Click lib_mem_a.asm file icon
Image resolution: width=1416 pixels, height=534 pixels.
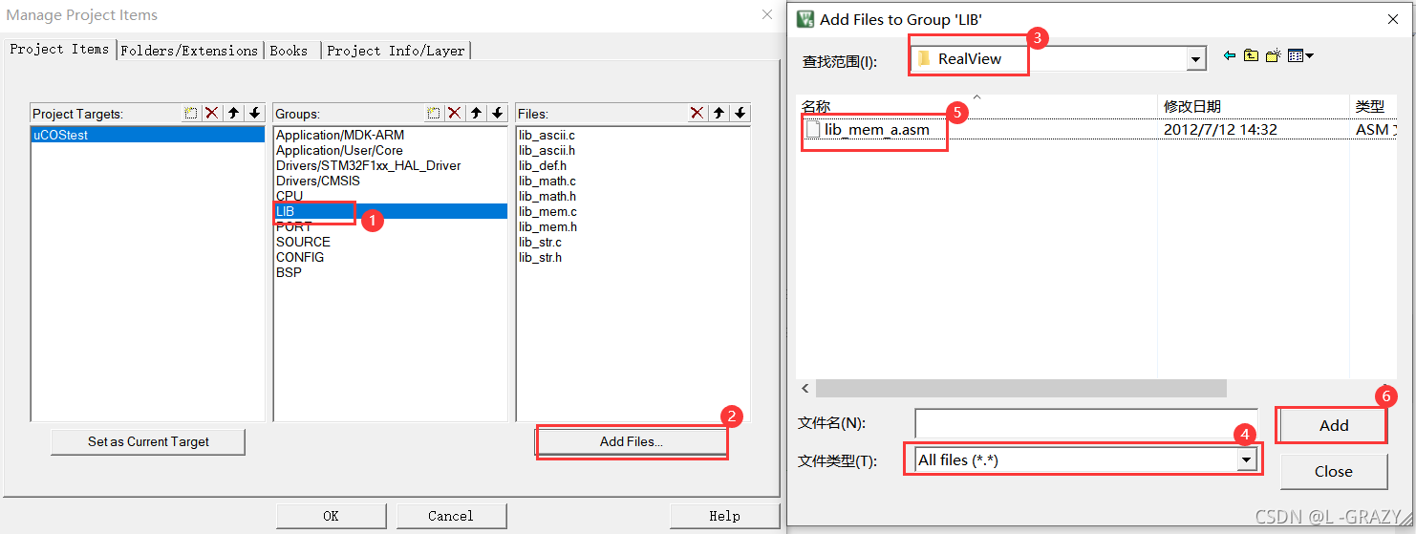click(813, 130)
